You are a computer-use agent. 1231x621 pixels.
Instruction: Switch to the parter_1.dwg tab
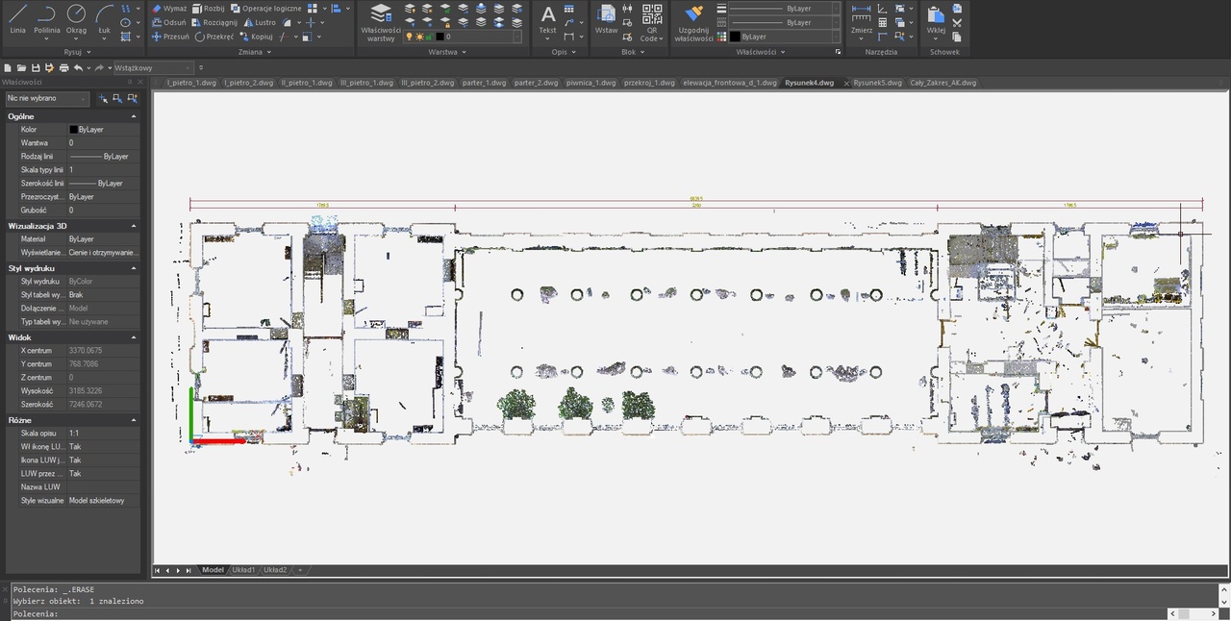484,83
